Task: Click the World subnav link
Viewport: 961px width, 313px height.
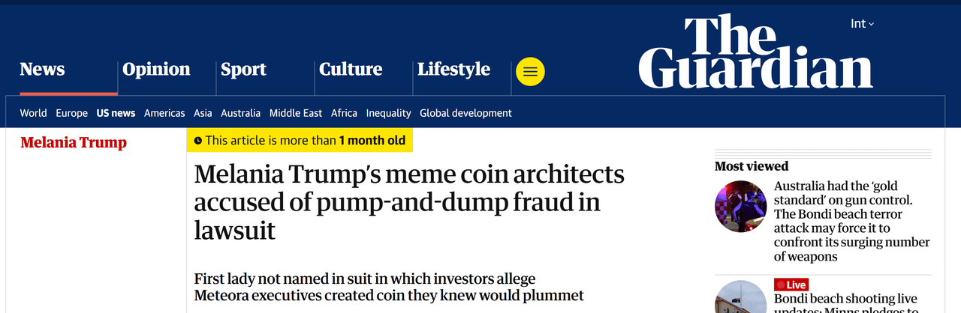Action: [33, 113]
